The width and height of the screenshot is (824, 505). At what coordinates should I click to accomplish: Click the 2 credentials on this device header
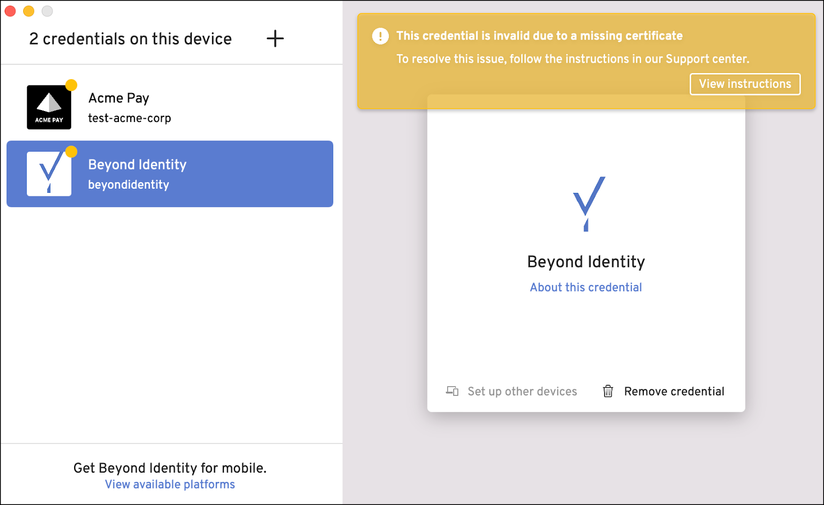coord(130,39)
